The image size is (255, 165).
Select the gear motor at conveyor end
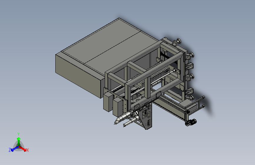click(191, 122)
